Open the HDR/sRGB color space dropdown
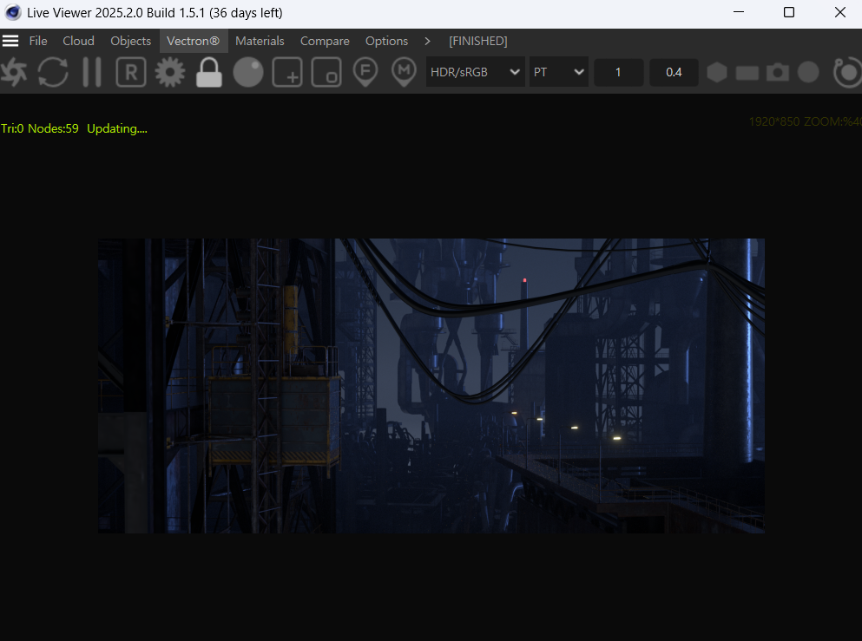Image resolution: width=862 pixels, height=641 pixels. point(475,72)
